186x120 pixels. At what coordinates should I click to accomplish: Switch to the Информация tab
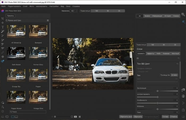coord(157,16)
